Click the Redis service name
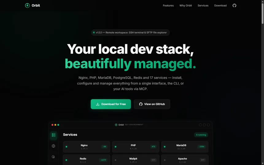This screenshot has width=264, height=165. click(x=83, y=159)
